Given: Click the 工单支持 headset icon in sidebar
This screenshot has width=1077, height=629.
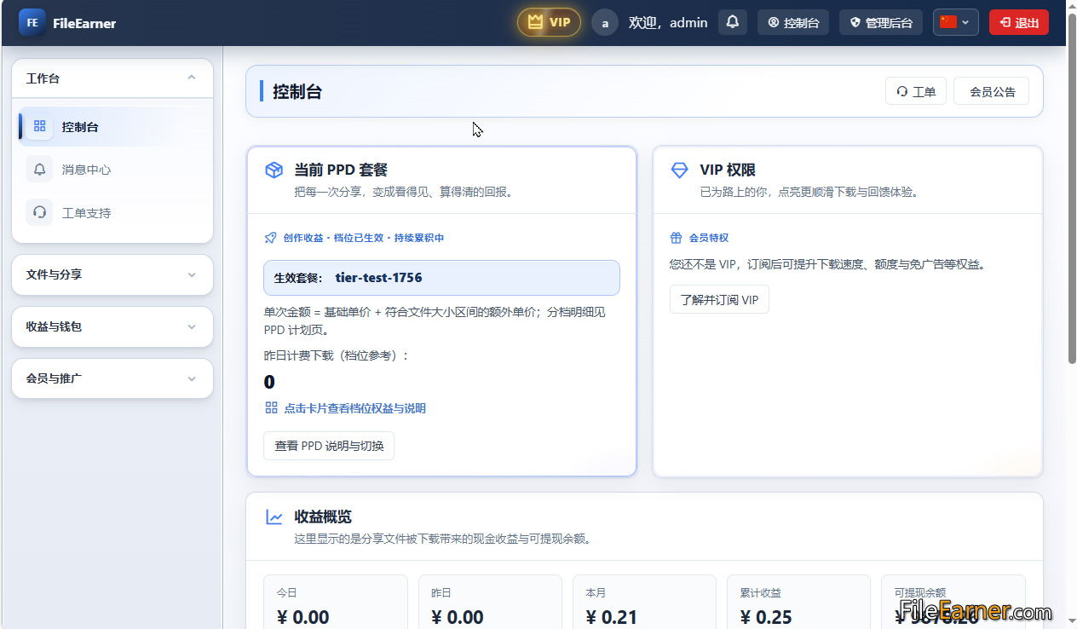Looking at the screenshot, I should pyautogui.click(x=39, y=212).
